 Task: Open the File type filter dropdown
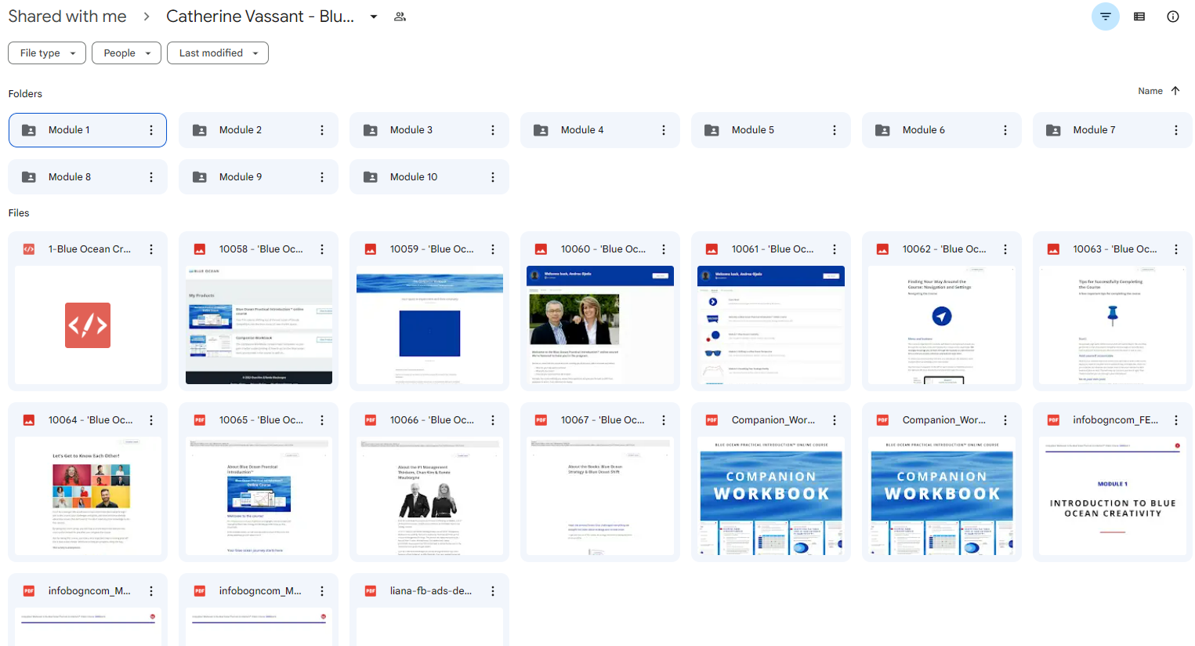coord(47,53)
